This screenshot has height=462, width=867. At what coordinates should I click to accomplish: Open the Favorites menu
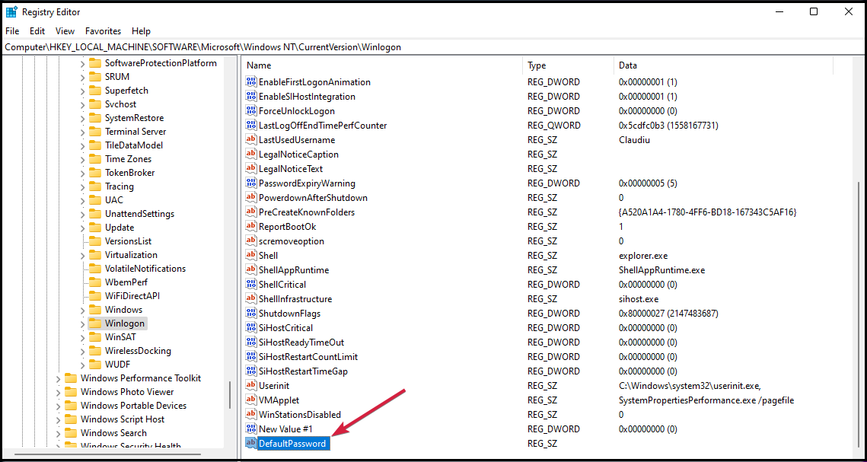(x=103, y=31)
